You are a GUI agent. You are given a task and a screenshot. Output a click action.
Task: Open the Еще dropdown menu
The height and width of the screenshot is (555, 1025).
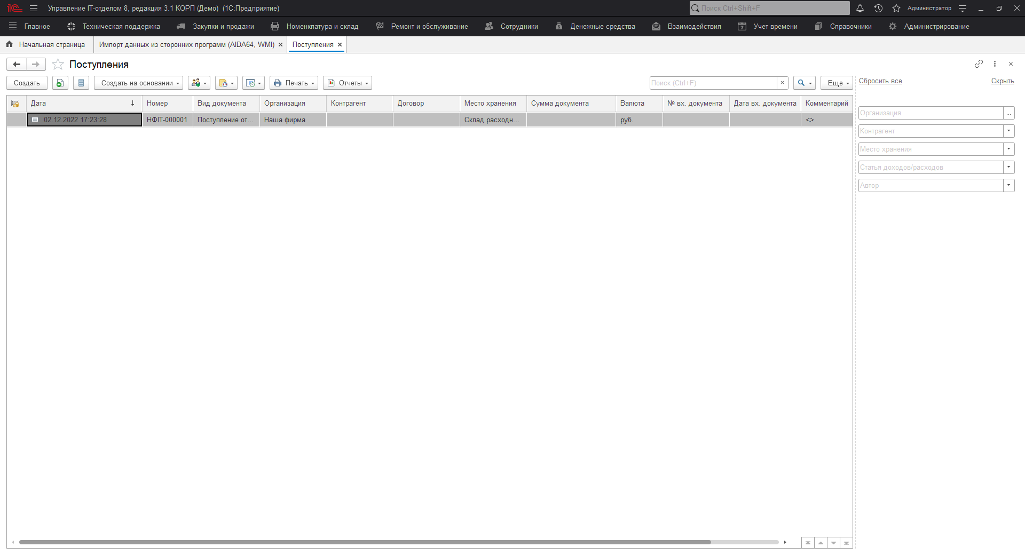pos(837,83)
